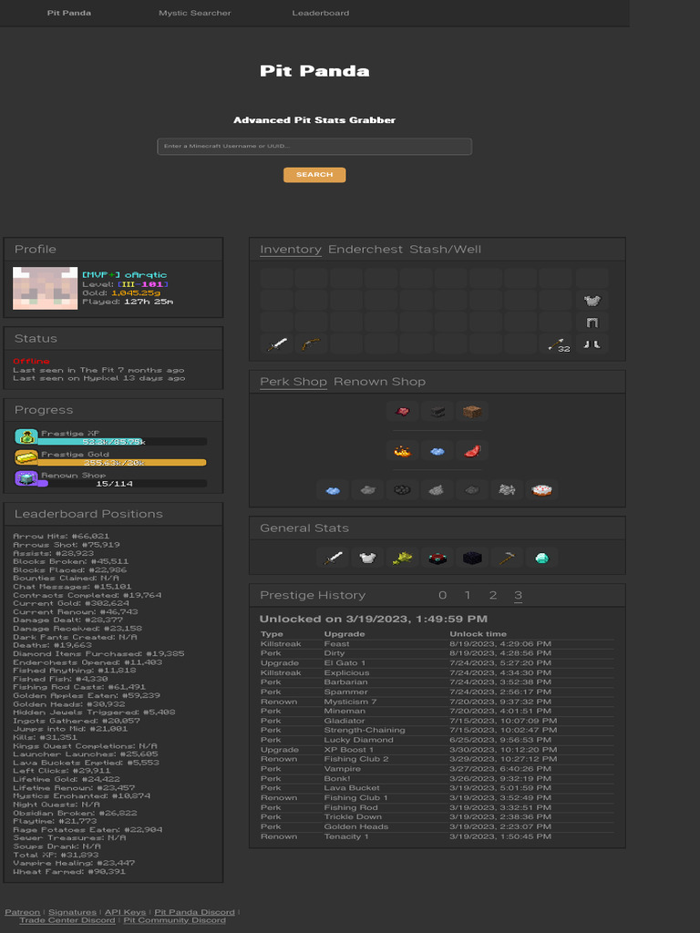Go to the Leaderboard page in the top navigation
This screenshot has height=933, width=700.
[x=320, y=13]
